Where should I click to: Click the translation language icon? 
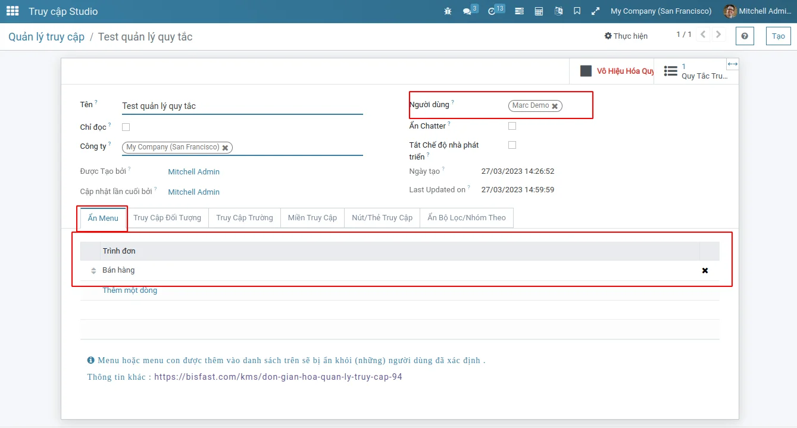(558, 11)
